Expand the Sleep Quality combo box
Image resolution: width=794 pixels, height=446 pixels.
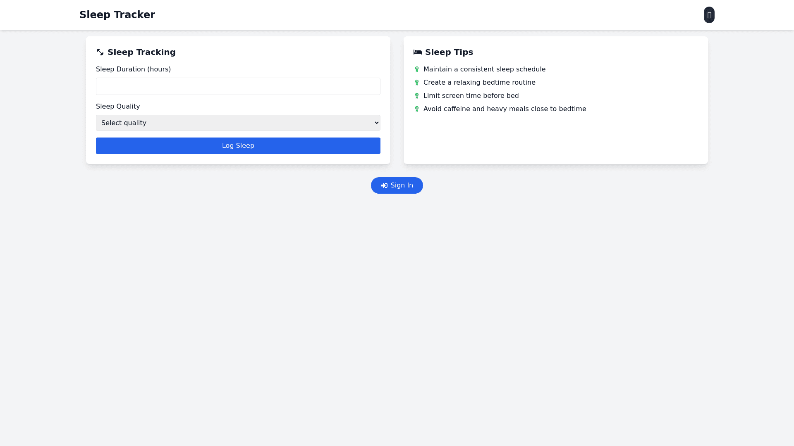pos(238,123)
